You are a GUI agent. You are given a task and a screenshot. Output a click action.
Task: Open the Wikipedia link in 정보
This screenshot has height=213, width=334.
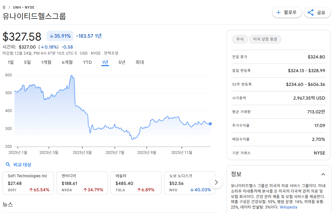(288, 207)
